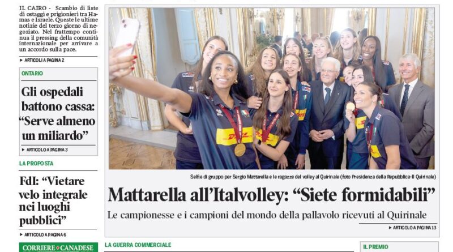Click the IL CAIRO news brief text

59,29
